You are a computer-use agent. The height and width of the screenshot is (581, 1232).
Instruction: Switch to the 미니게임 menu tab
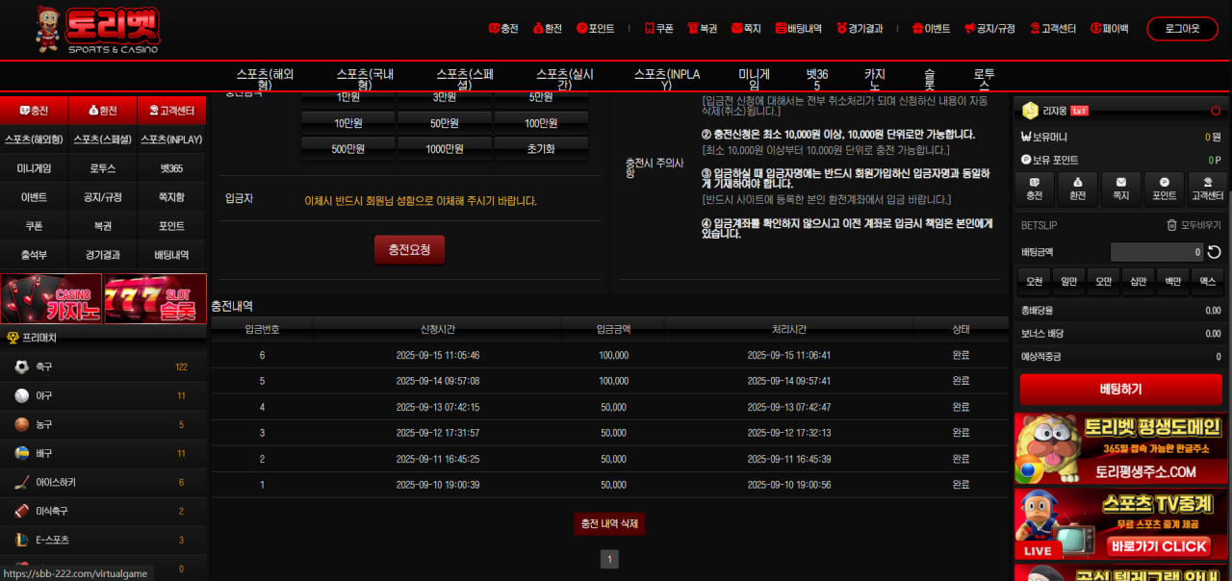[754, 79]
